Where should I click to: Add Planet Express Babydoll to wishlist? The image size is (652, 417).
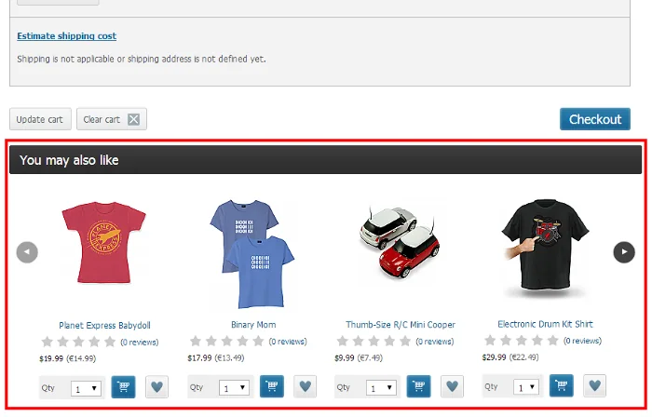(156, 387)
